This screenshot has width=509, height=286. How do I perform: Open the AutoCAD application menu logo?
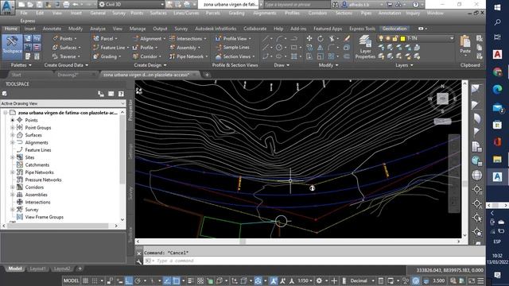pyautogui.click(x=7, y=7)
